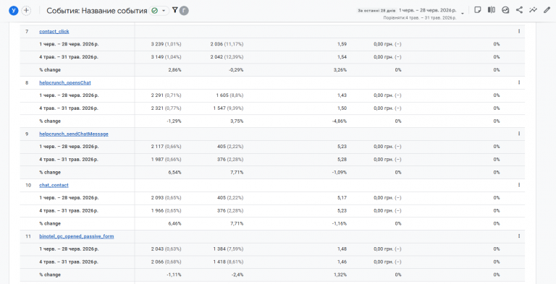Select value 2 291 for helpcrunch_opensChat
The width and height of the screenshot is (556, 284).
(x=157, y=95)
